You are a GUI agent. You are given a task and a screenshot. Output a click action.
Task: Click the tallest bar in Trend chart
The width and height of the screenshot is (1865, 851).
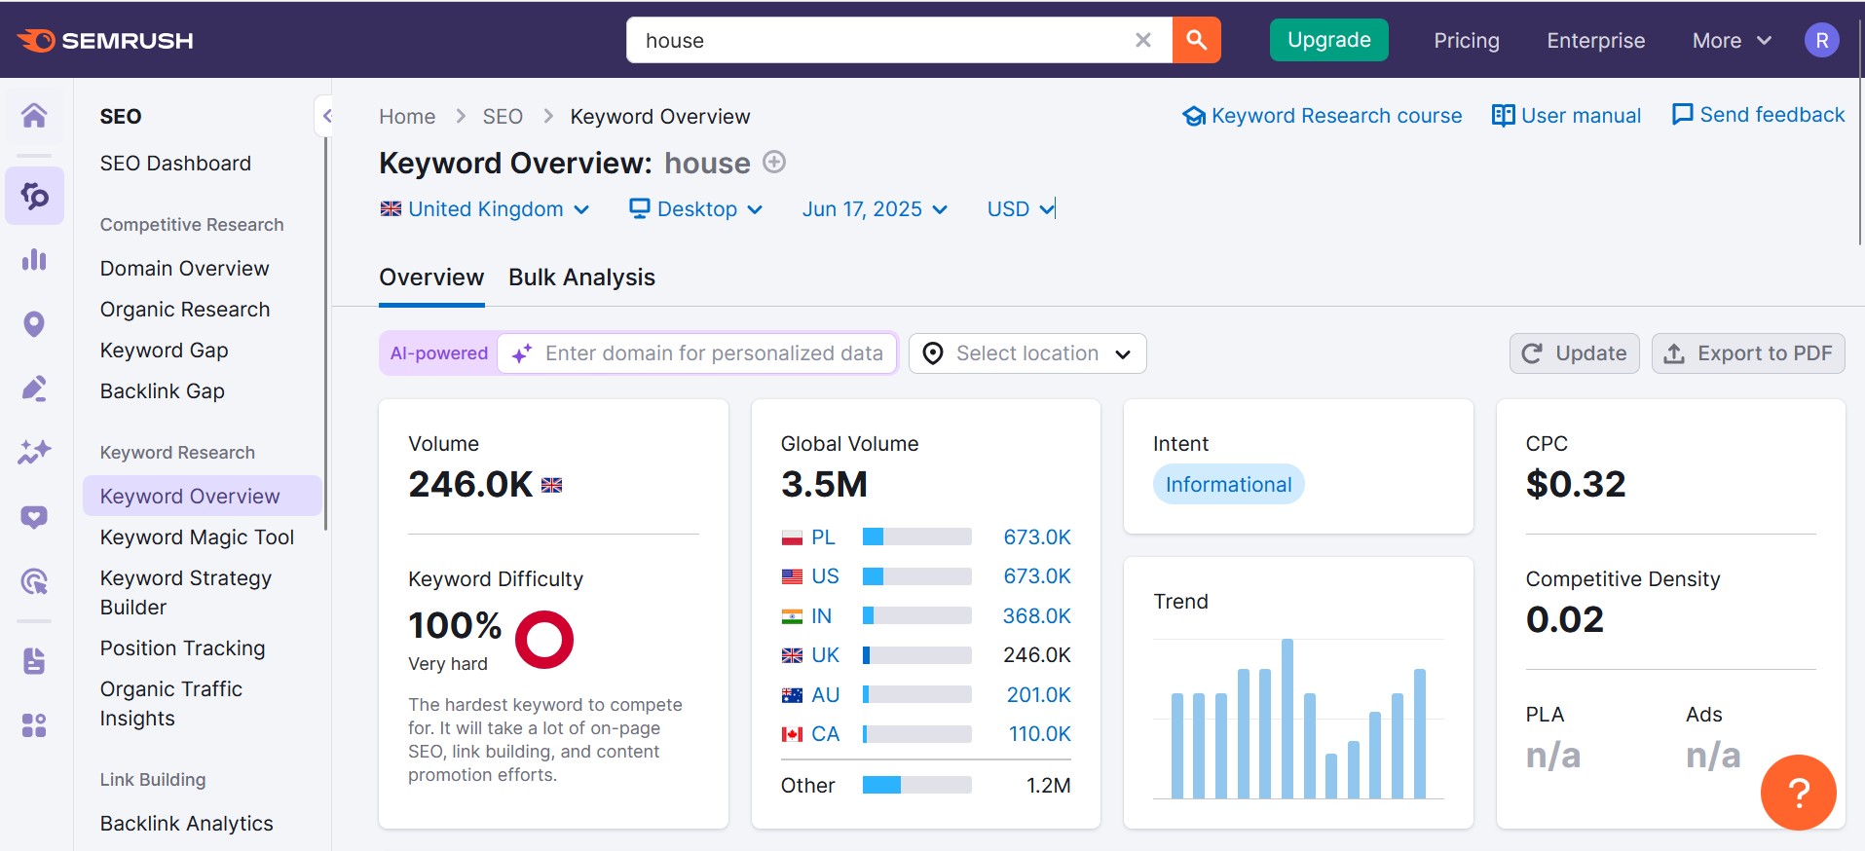coord(1287,719)
